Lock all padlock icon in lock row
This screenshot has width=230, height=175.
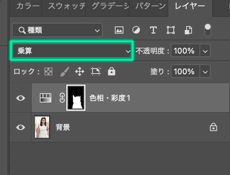pyautogui.click(x=112, y=71)
